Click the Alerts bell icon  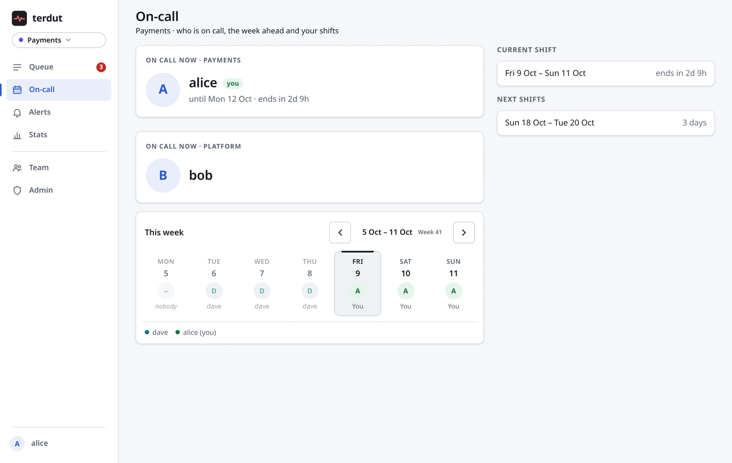(x=17, y=113)
